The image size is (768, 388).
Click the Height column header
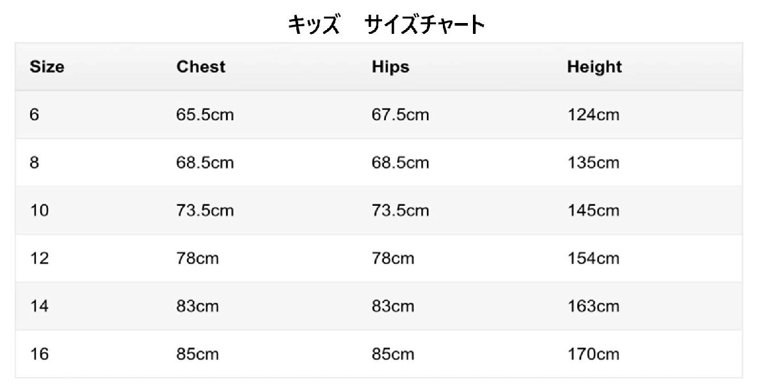(594, 66)
